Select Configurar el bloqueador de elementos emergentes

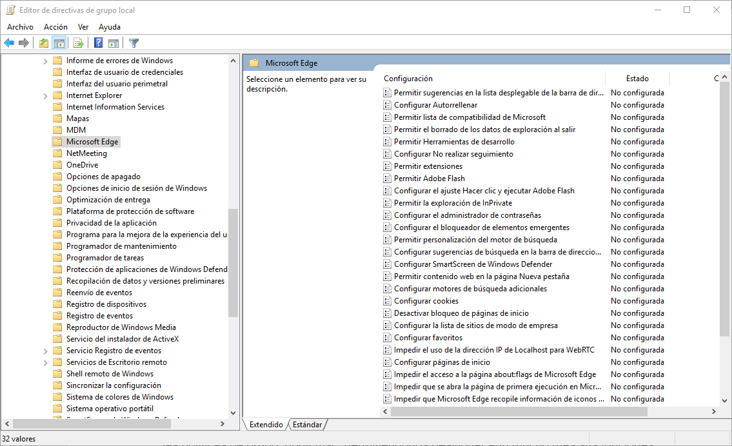click(482, 228)
